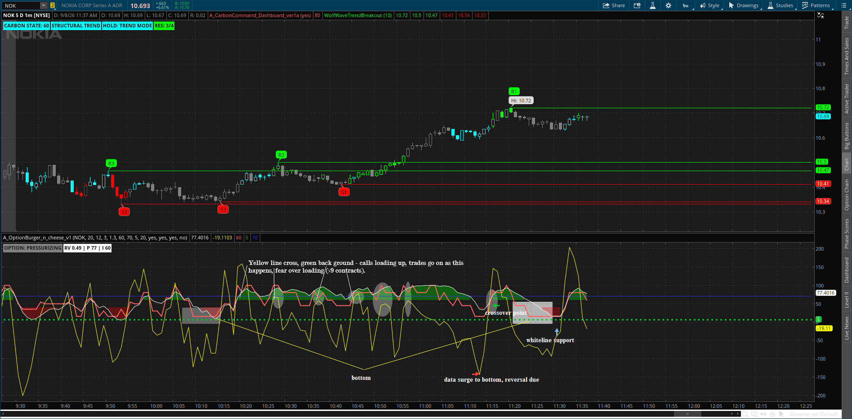Open the Times And Sales side tab

pos(847,56)
